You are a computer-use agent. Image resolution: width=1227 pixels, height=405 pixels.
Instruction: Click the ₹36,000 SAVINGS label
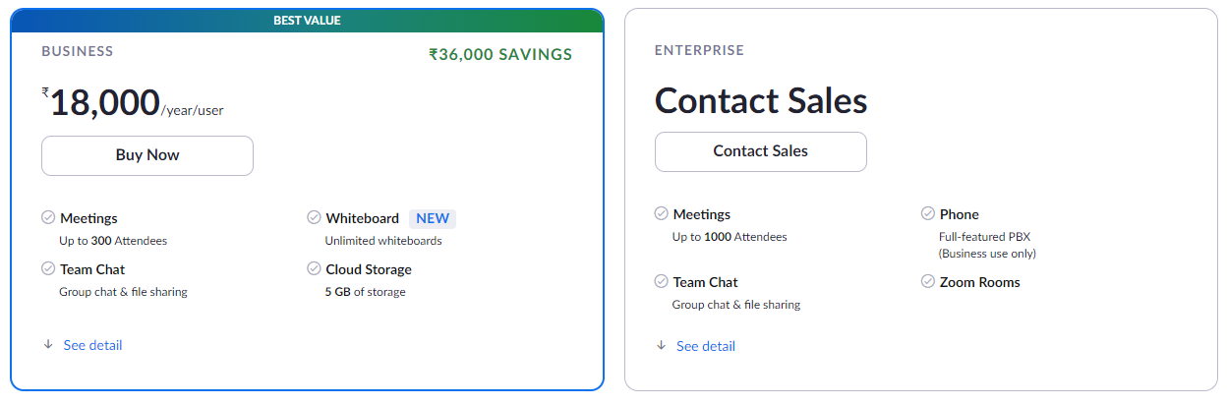point(500,55)
